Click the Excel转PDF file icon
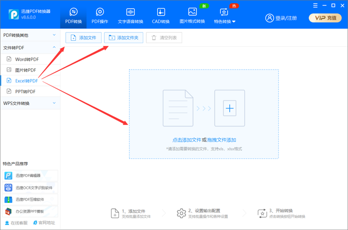The height and width of the screenshot is (230, 348). coord(9,80)
